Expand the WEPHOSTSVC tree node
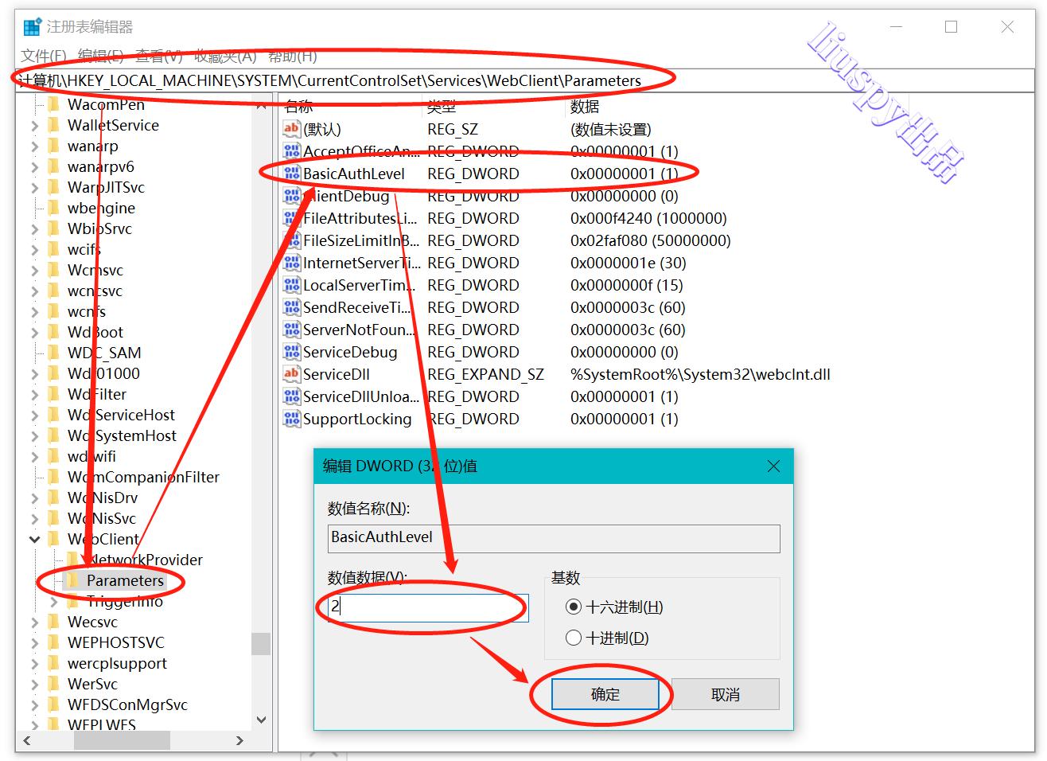The height and width of the screenshot is (761, 1047). pyautogui.click(x=34, y=642)
